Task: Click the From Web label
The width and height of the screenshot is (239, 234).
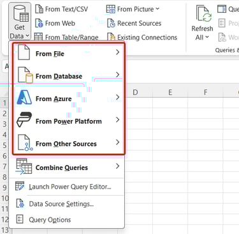Action: point(60,23)
